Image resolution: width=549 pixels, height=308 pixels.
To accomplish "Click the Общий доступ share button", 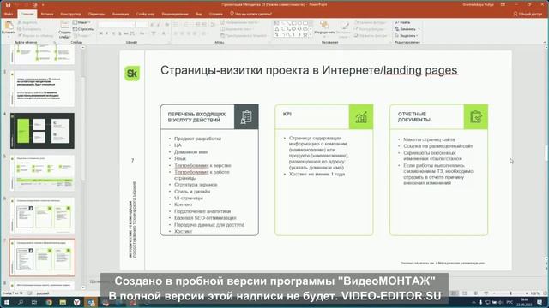I will point(528,14).
